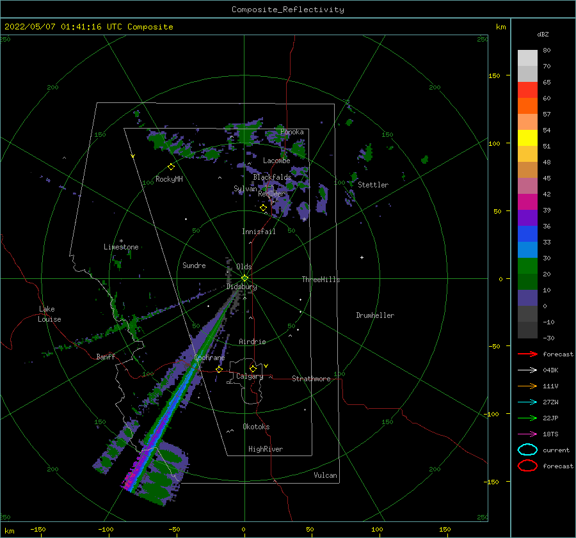Image resolution: width=576 pixels, height=538 pixels.
Task: Click the yellow radar-site diamond at Olds
Action: click(x=244, y=278)
